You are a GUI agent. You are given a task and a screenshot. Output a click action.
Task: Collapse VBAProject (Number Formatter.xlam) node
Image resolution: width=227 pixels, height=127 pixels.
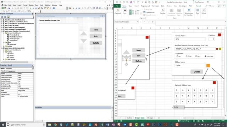click(1, 31)
